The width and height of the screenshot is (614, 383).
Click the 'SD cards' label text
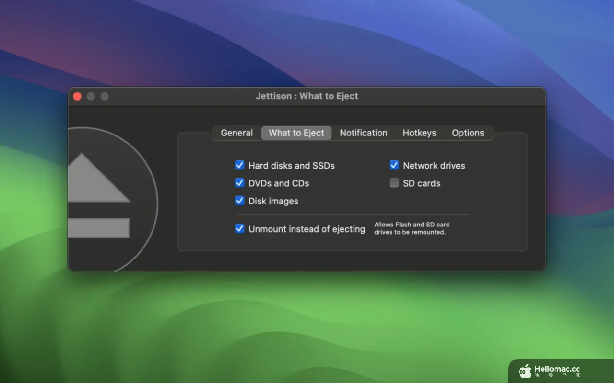tap(422, 183)
